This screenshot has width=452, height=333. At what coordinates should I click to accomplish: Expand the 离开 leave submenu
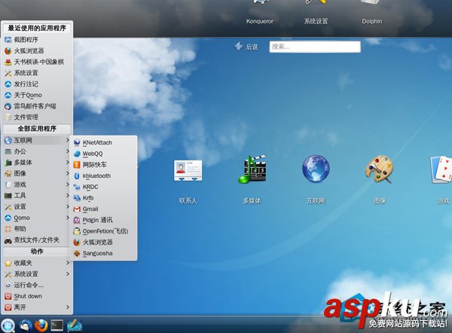tap(37, 307)
